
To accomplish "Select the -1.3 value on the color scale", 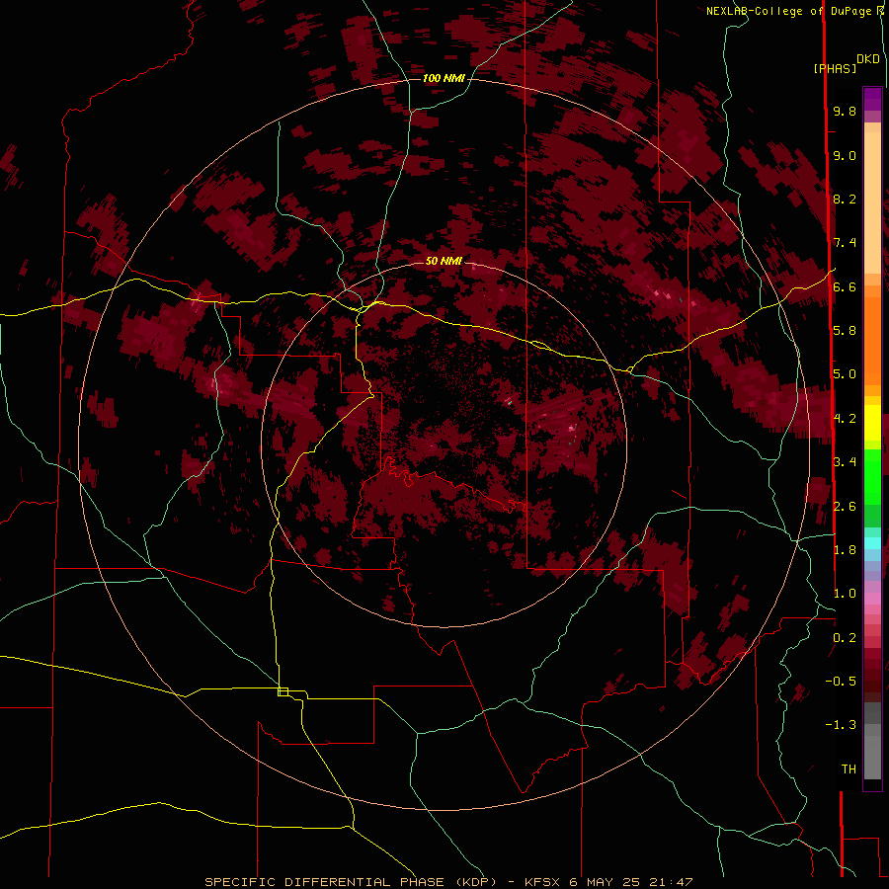I will click(x=842, y=725).
